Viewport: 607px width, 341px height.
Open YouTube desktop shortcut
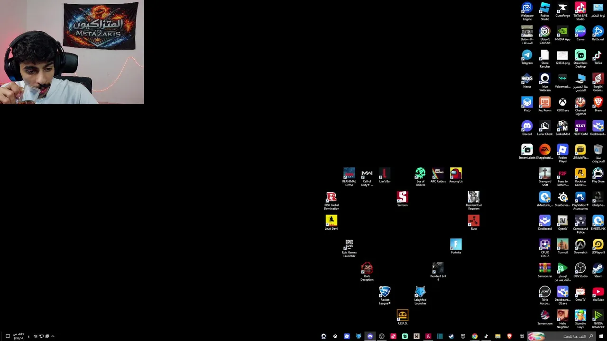[x=598, y=294]
